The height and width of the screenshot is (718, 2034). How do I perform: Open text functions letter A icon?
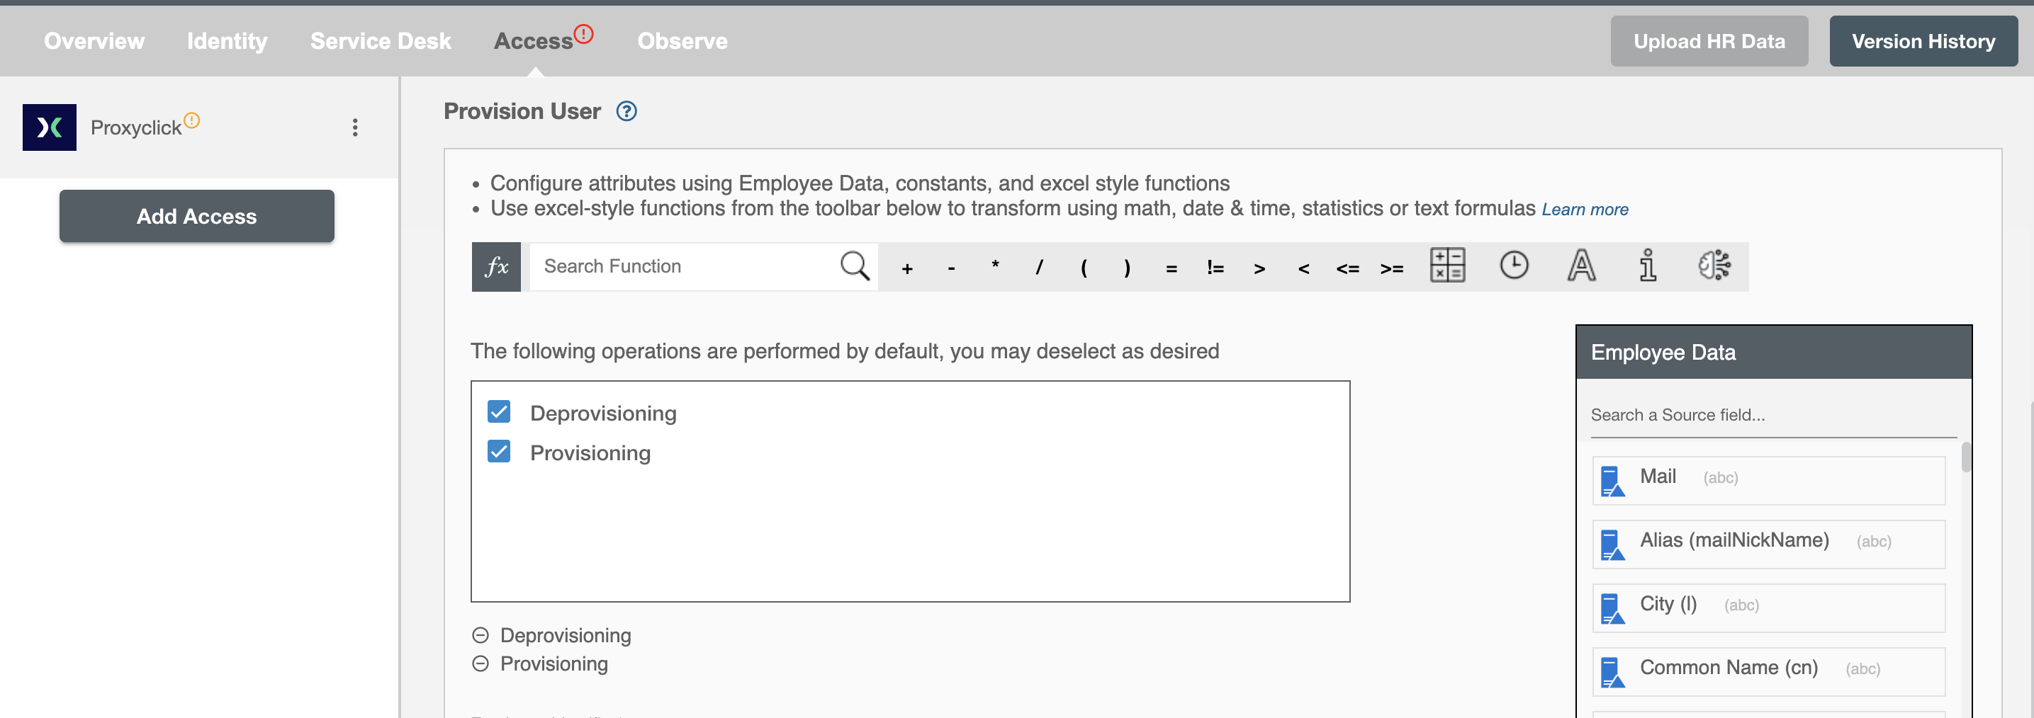pos(1580,265)
